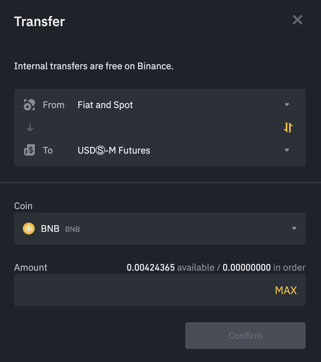Open the To account dropdown
Screen dimensions: 321x362
point(287,150)
